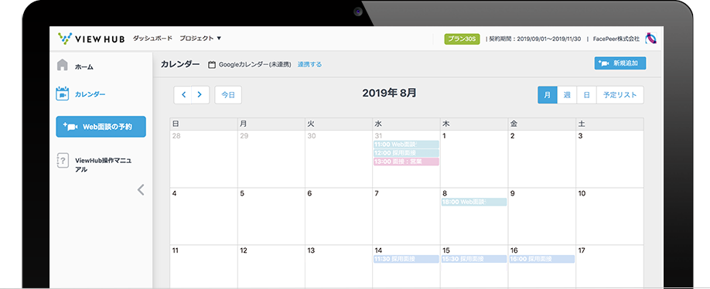Select the Calendar sidebar icon

tap(62, 93)
